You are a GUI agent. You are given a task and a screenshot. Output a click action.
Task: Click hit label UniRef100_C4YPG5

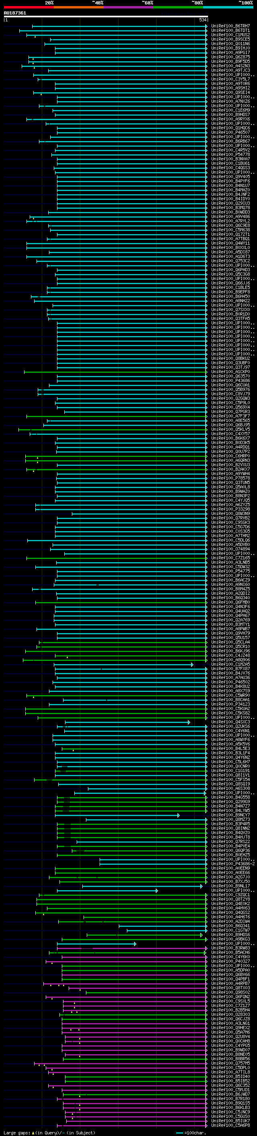pyautogui.click(x=230, y=1046)
